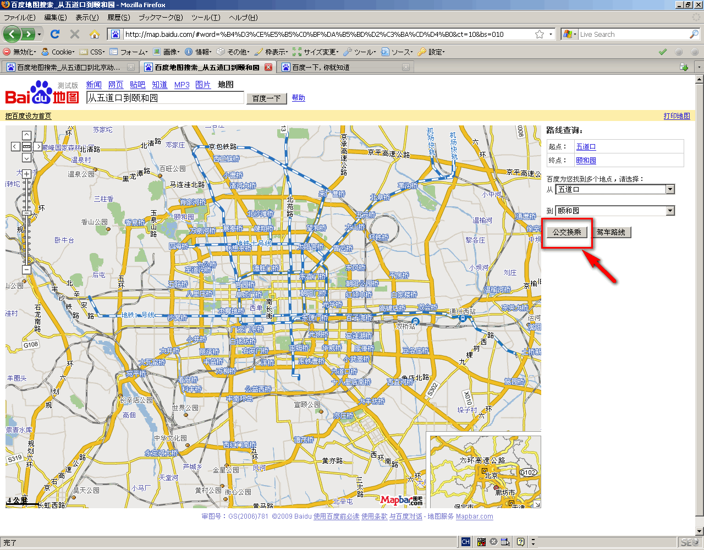Open the search engine selector dropdown
This screenshot has width=704, height=550.
tap(570, 34)
